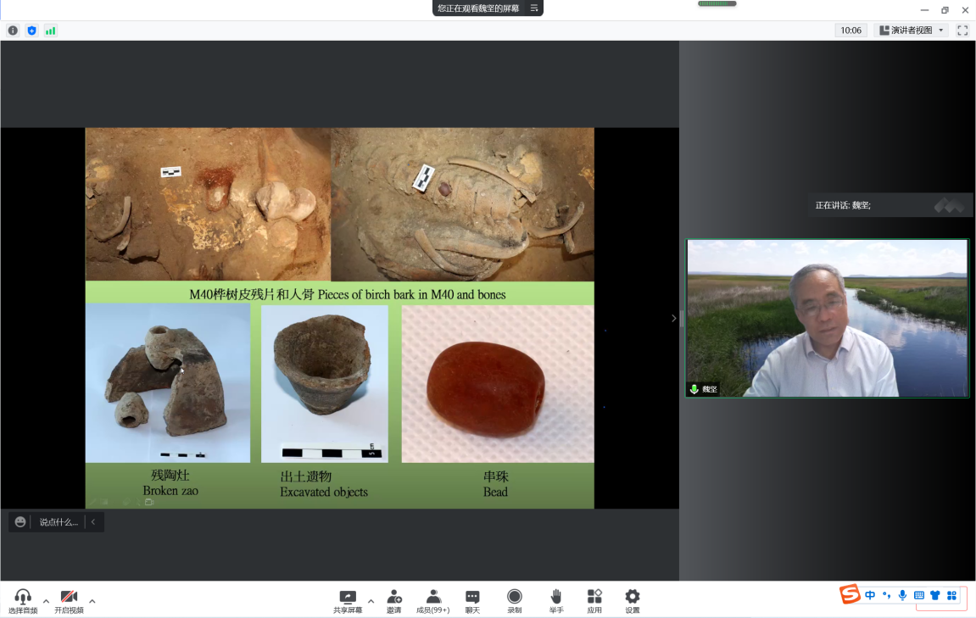
Task: Open the Members (99+) list
Action: click(433, 597)
